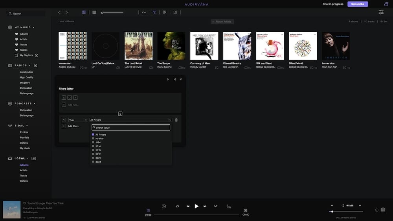Check the All 7 years option

coord(93,135)
